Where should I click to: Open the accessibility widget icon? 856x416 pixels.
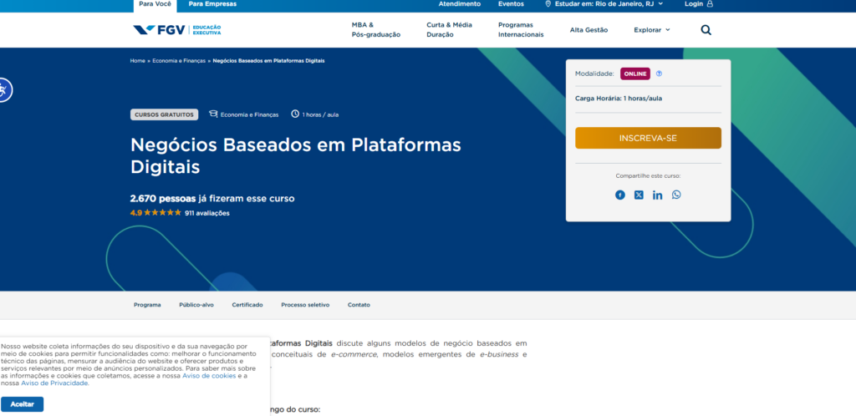(3, 90)
